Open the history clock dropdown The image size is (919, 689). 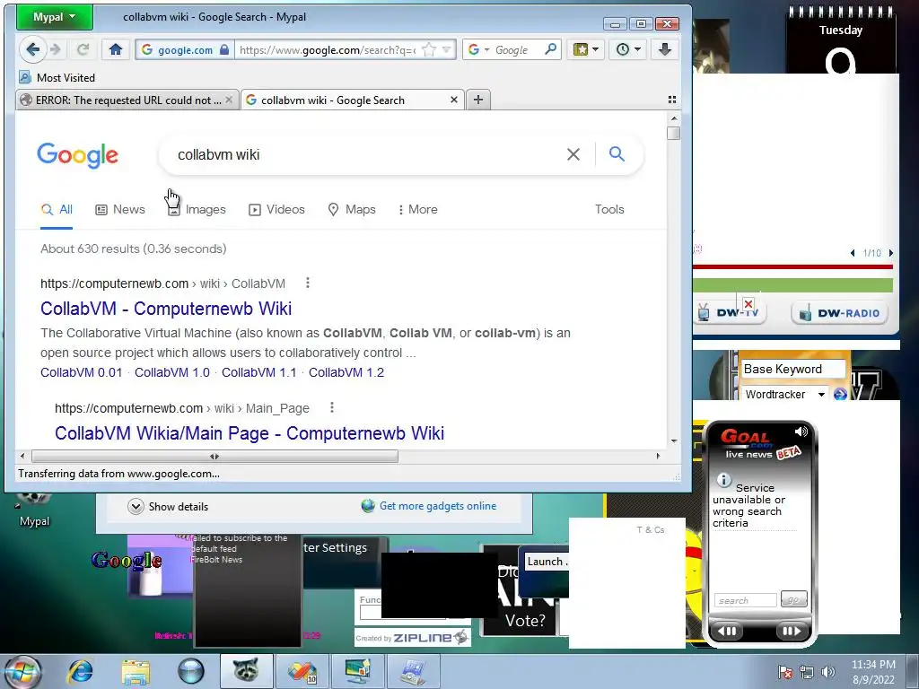[x=627, y=50]
